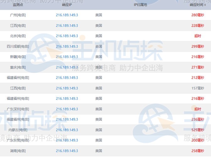The height and width of the screenshot is (157, 211).
Task: Open the IP link in the 广州[电信] row
Action: [x=67, y=15]
